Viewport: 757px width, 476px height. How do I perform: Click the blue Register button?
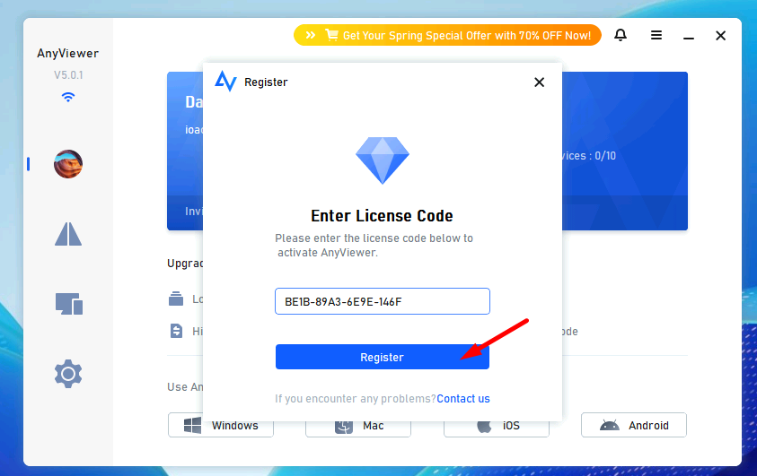[x=383, y=357]
